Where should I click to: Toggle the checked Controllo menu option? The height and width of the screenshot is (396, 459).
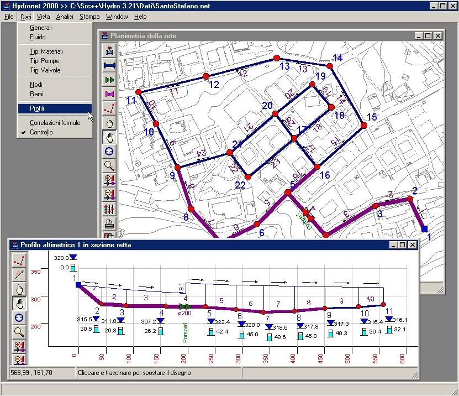click(x=41, y=132)
